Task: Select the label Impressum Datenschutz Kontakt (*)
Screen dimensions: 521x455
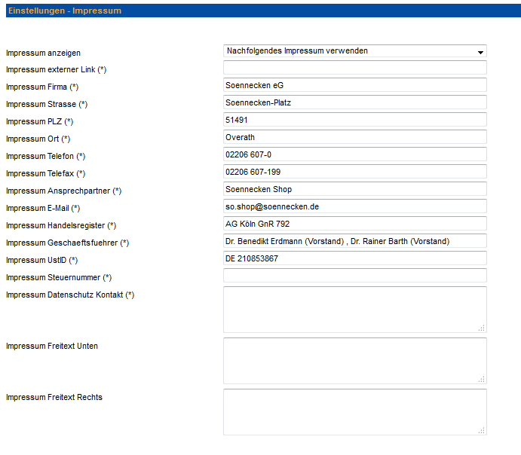Action: 70,295
